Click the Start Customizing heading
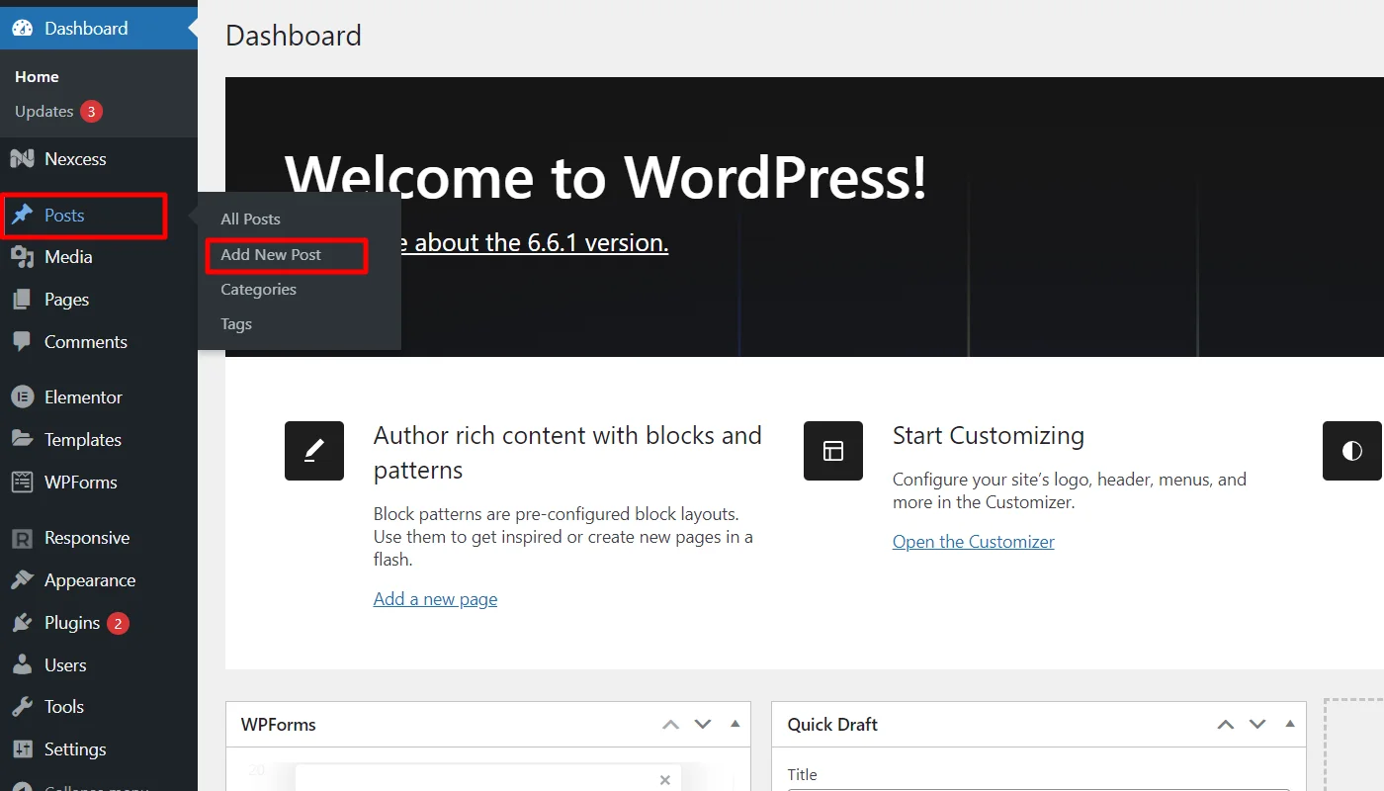Image resolution: width=1384 pixels, height=791 pixels. 989,436
